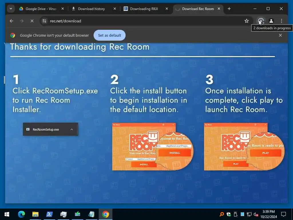Close the Download Rec Room tab
Viewport: 293px width, 220px height.
click(219, 9)
